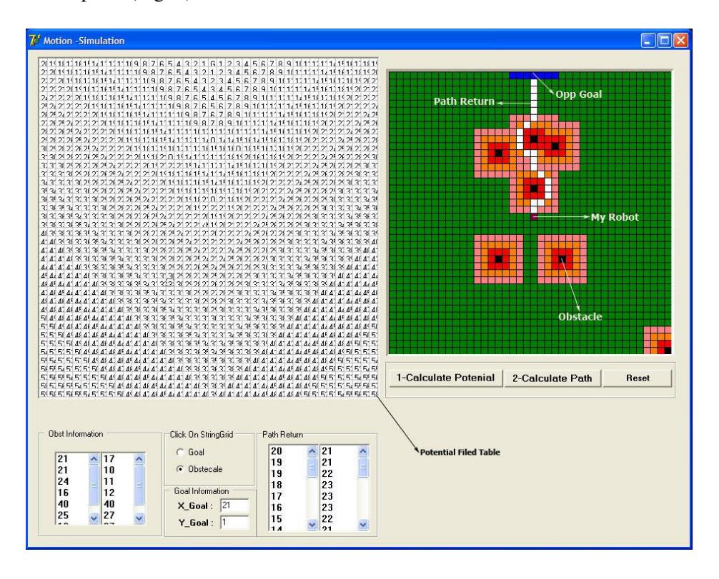Screen dimensions: 719x579
Task: Click the Reset button
Action: (x=638, y=378)
